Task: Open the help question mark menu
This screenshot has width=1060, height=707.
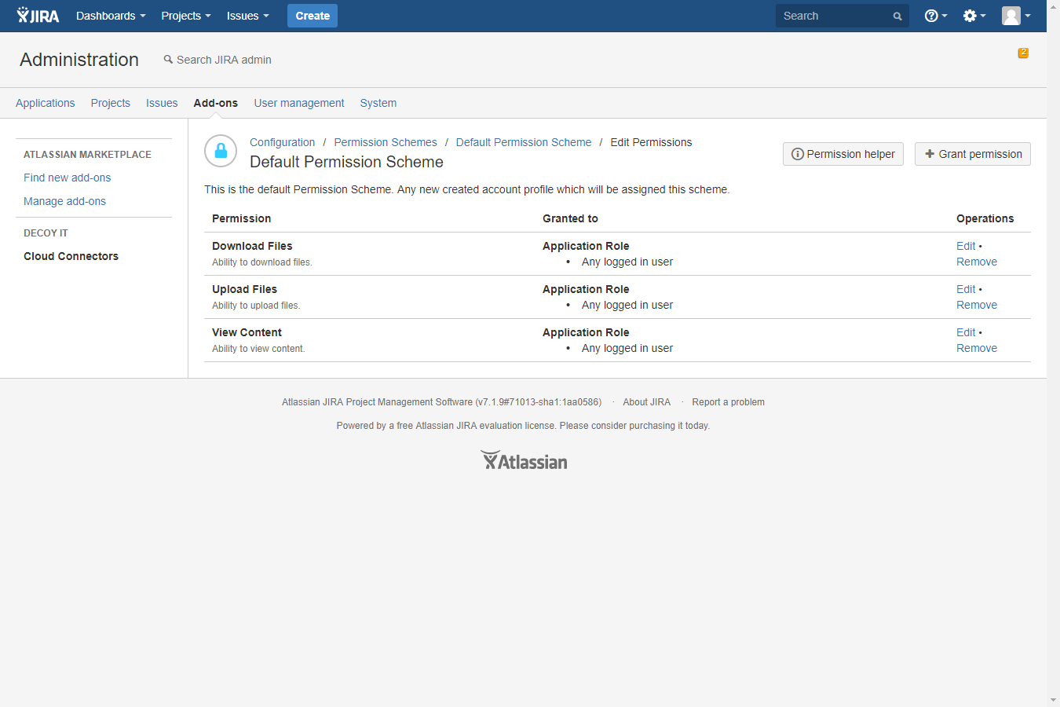Action: 935,16
